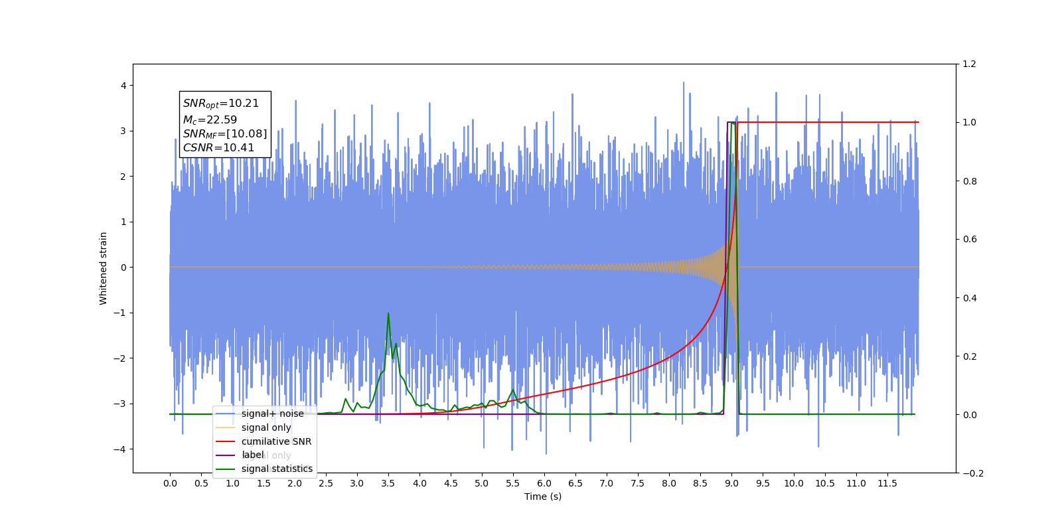Click left y-axis tick label −1
1062x531 pixels.
coord(119,313)
